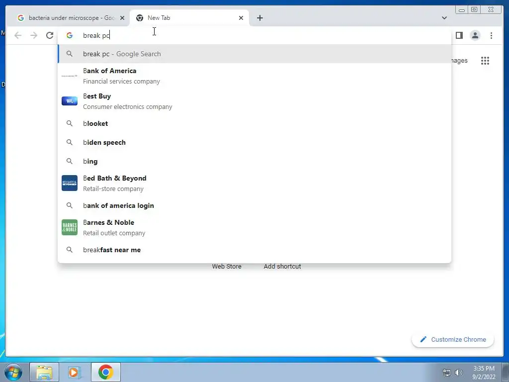Click the Best Buy logo thumbnail
This screenshot has height=382, width=509.
70,101
